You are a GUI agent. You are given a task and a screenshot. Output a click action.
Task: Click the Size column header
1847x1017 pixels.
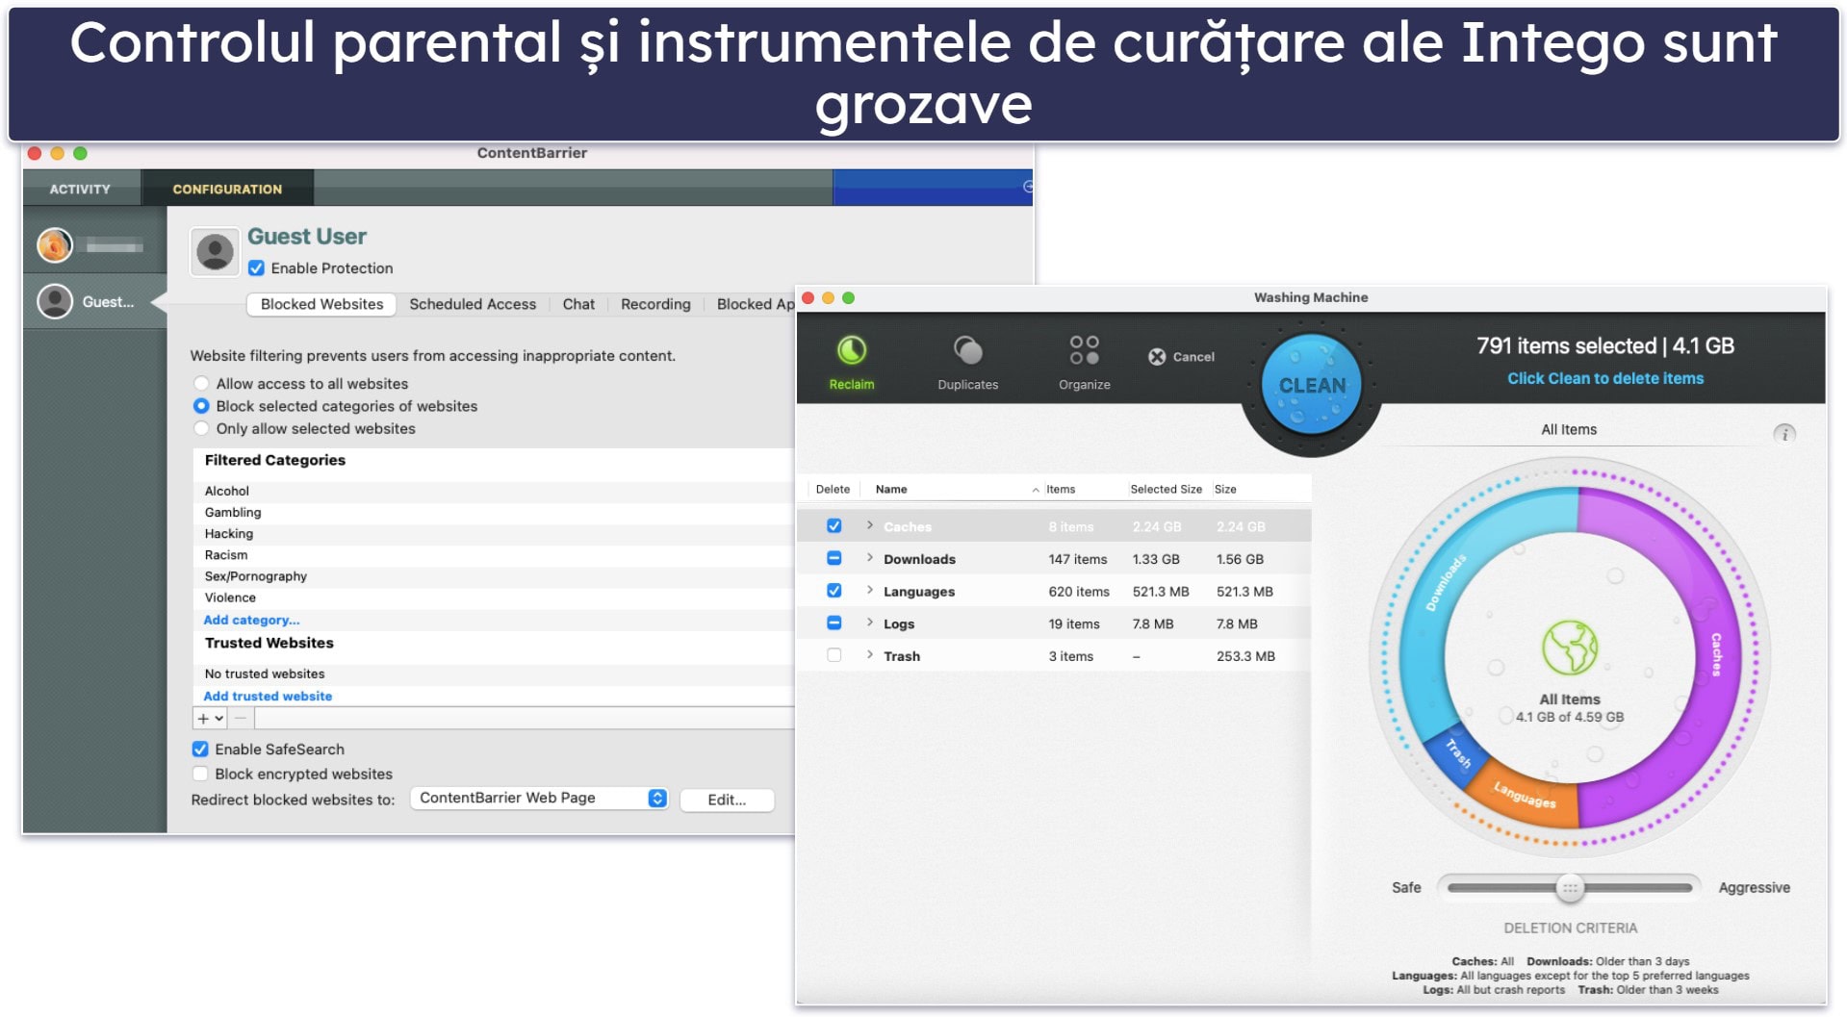(1224, 489)
